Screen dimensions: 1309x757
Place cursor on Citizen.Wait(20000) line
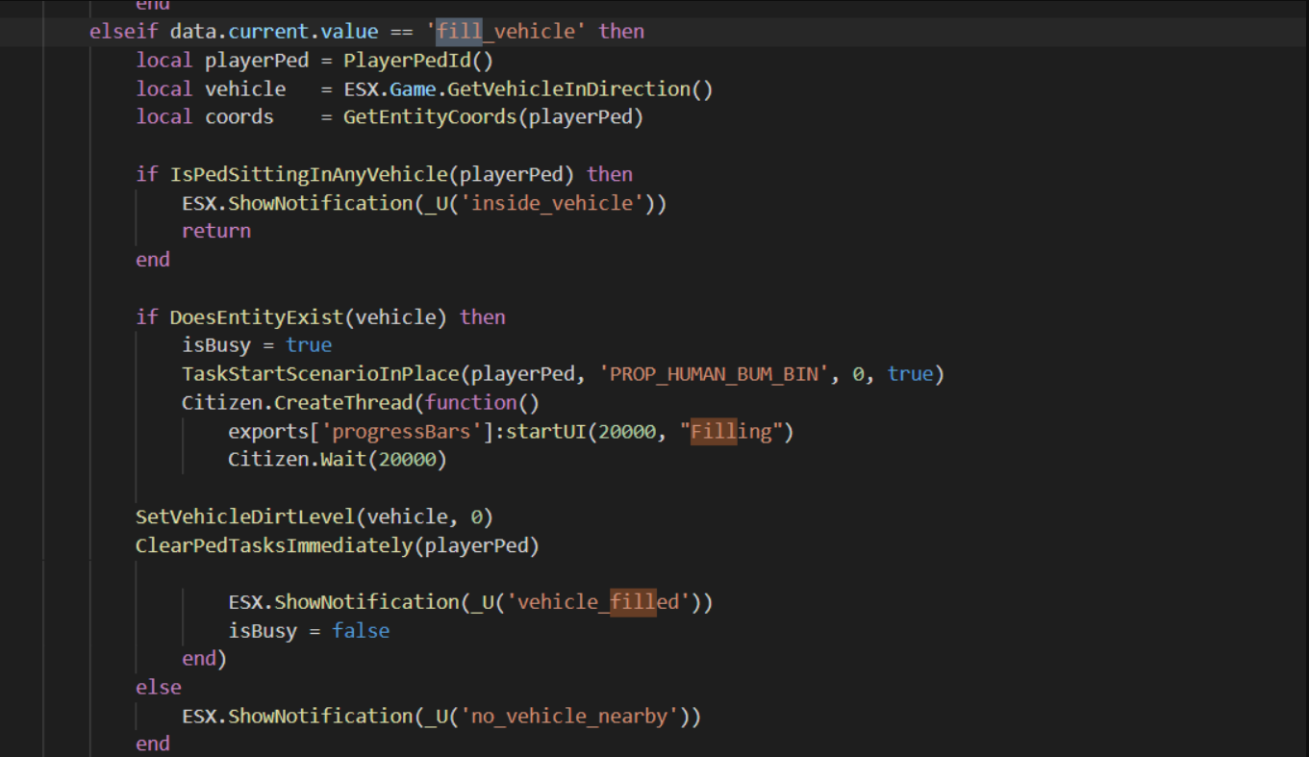[x=337, y=460]
